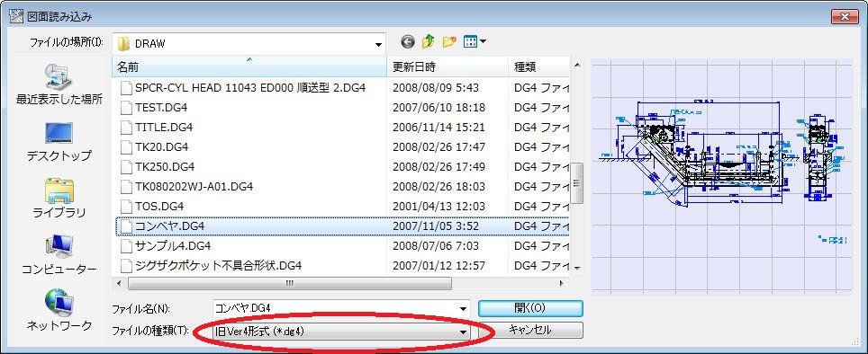
Task: Open the view menu icon
Action: 475,42
